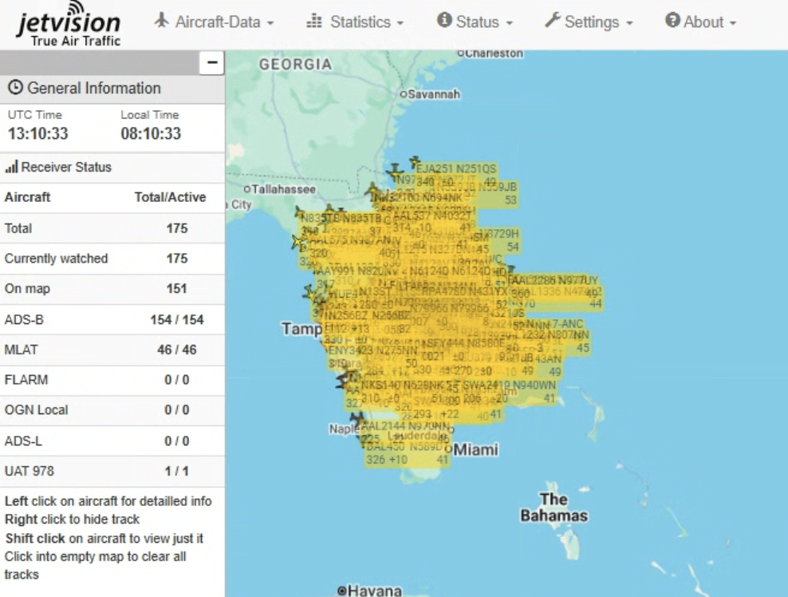Open the Settings dropdown menu
The image size is (788, 597).
(589, 22)
